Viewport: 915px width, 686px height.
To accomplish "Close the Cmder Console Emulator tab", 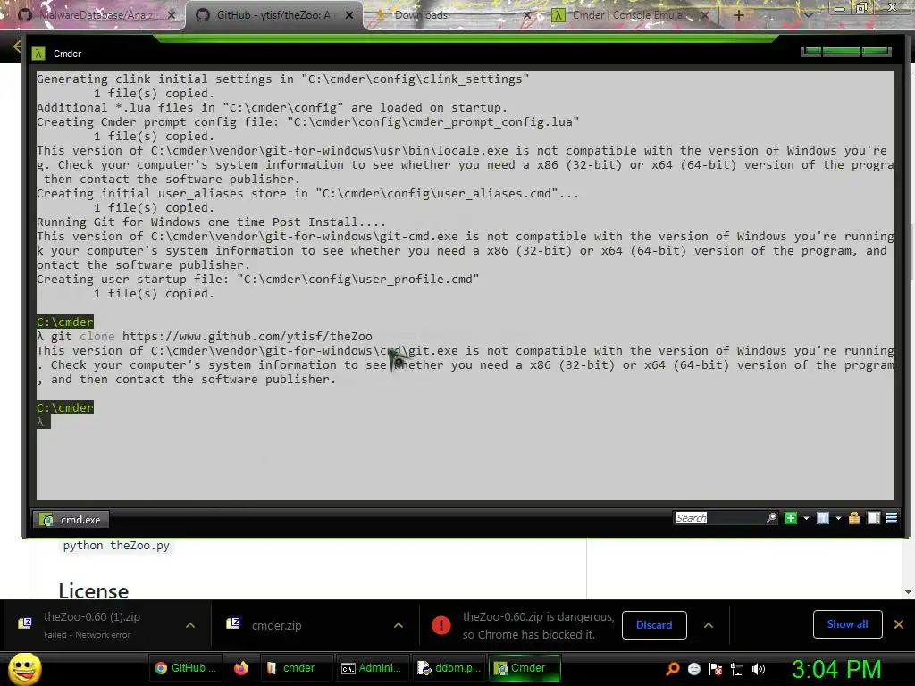I will pyautogui.click(x=704, y=15).
